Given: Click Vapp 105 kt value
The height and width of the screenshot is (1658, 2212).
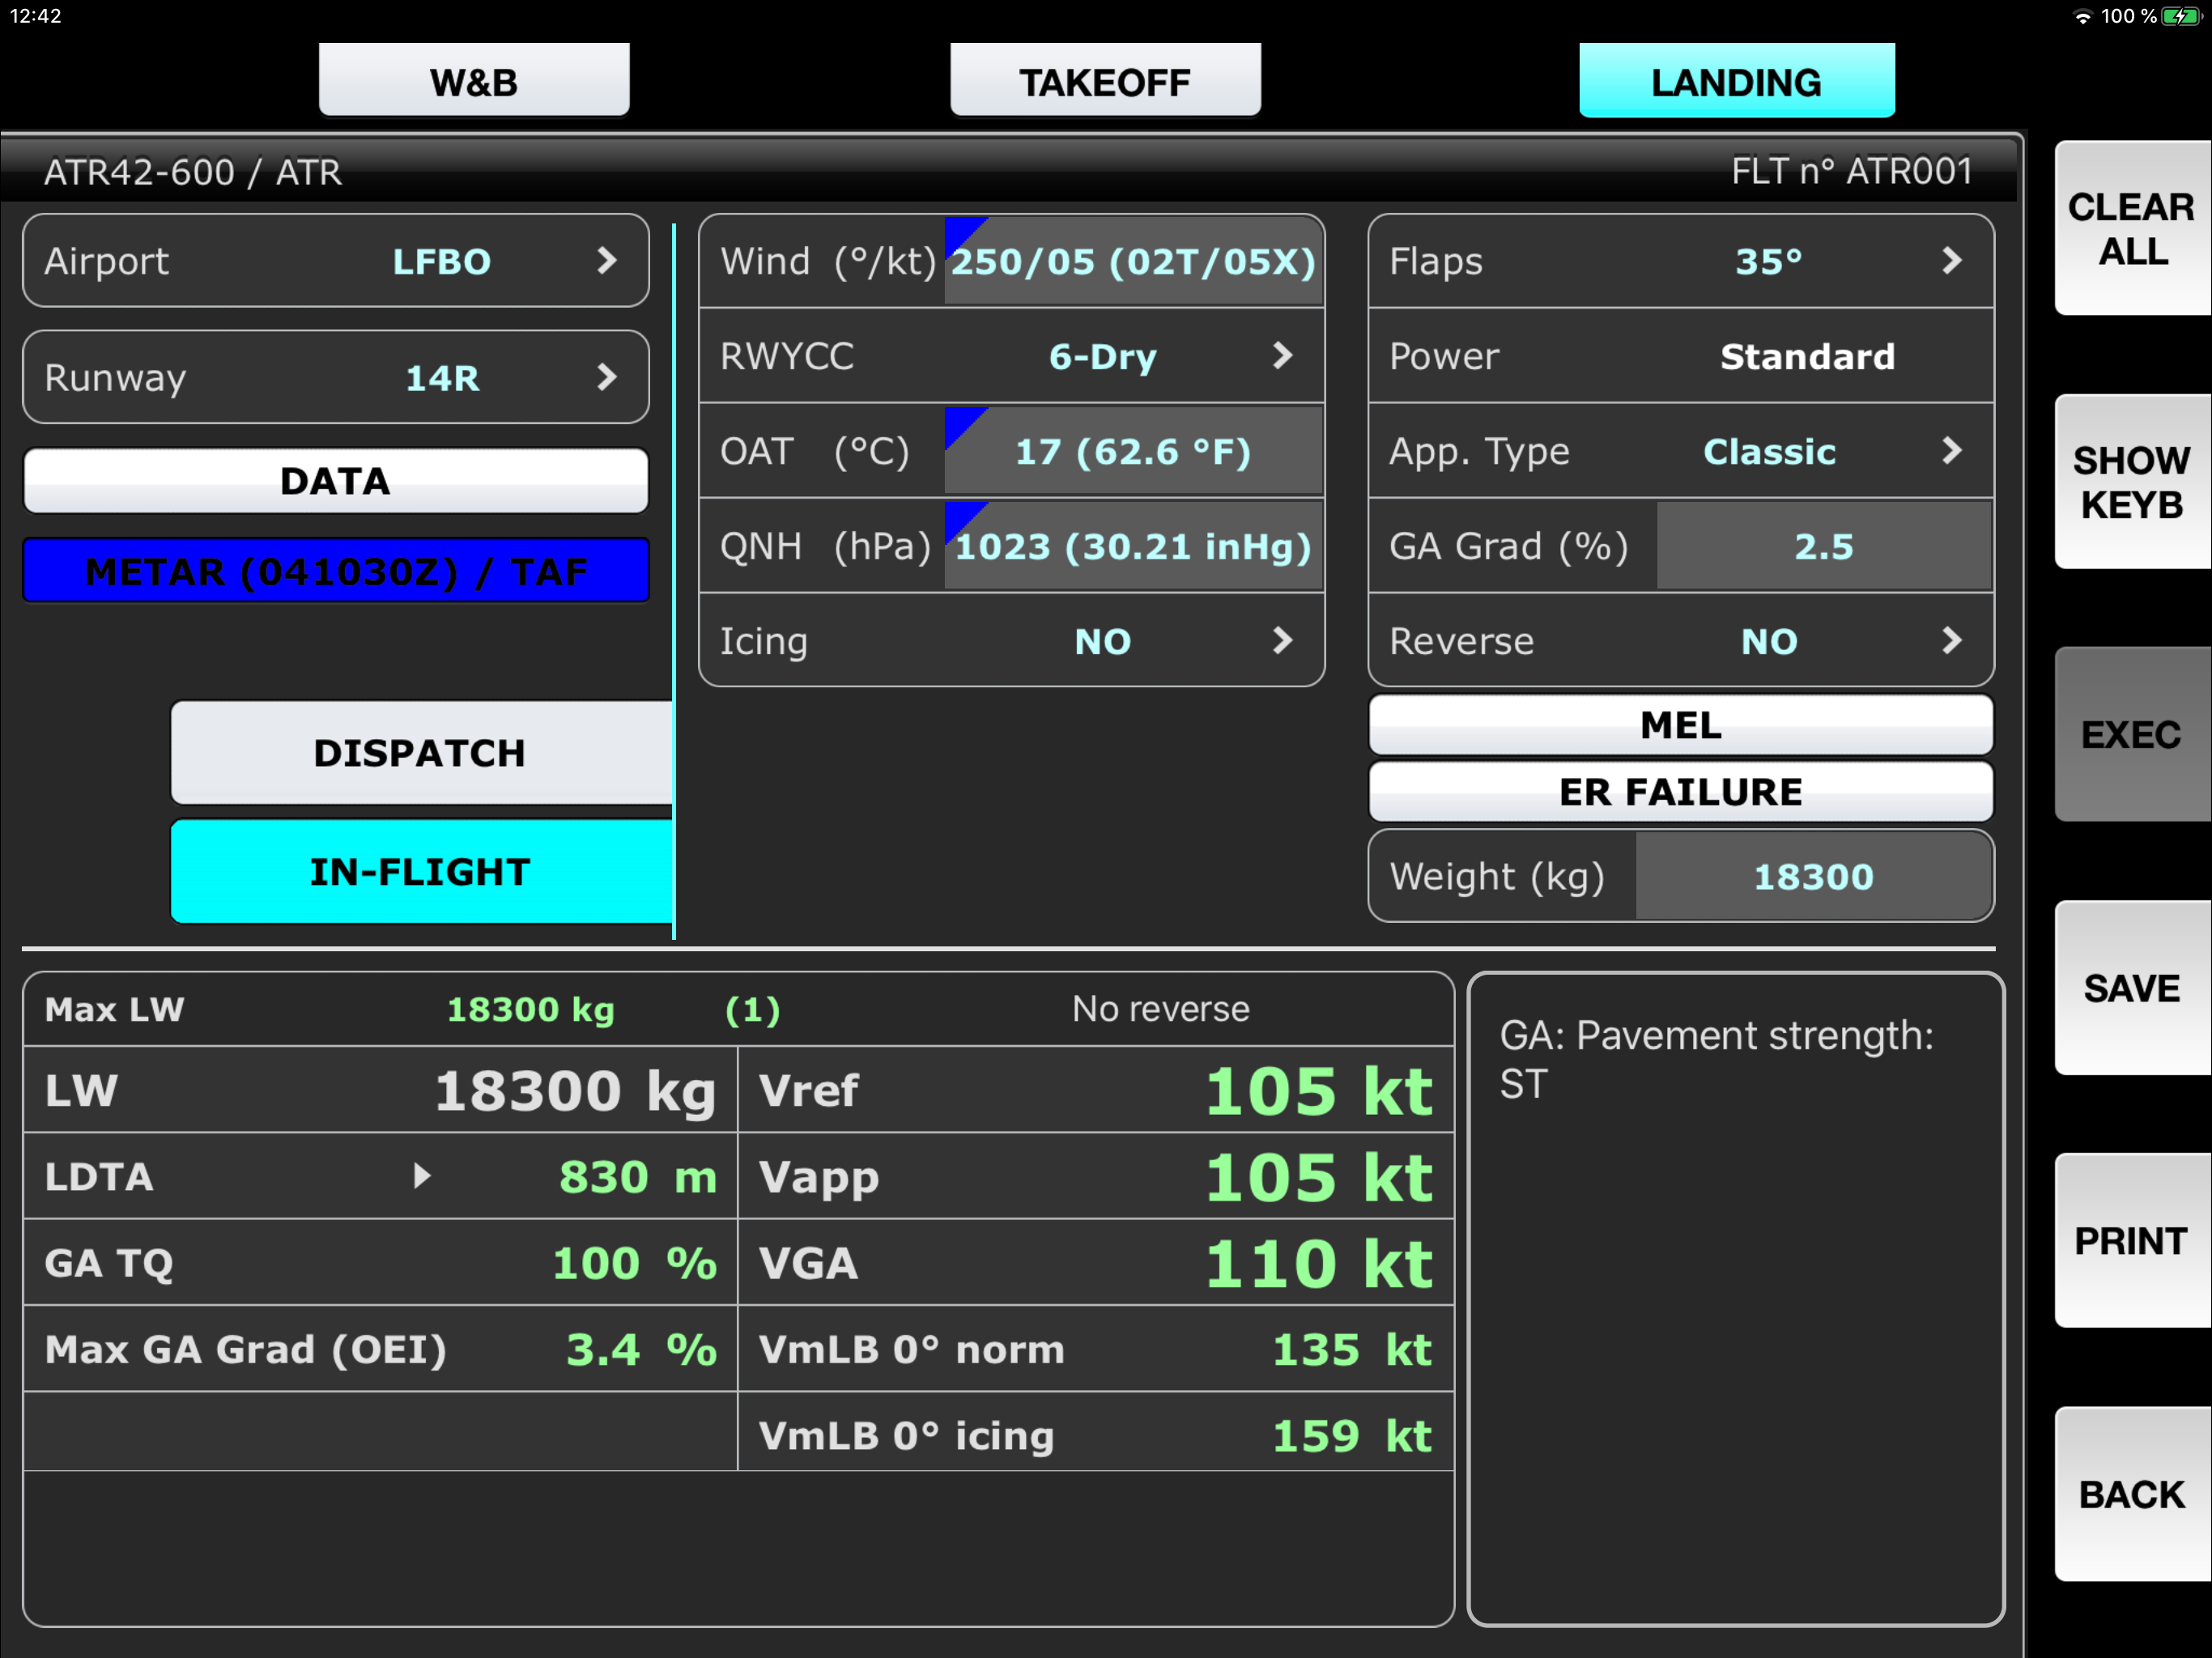Looking at the screenshot, I should 1319,1177.
